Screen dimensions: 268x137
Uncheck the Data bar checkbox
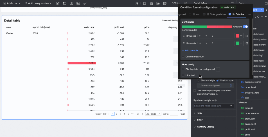tap(230, 15)
